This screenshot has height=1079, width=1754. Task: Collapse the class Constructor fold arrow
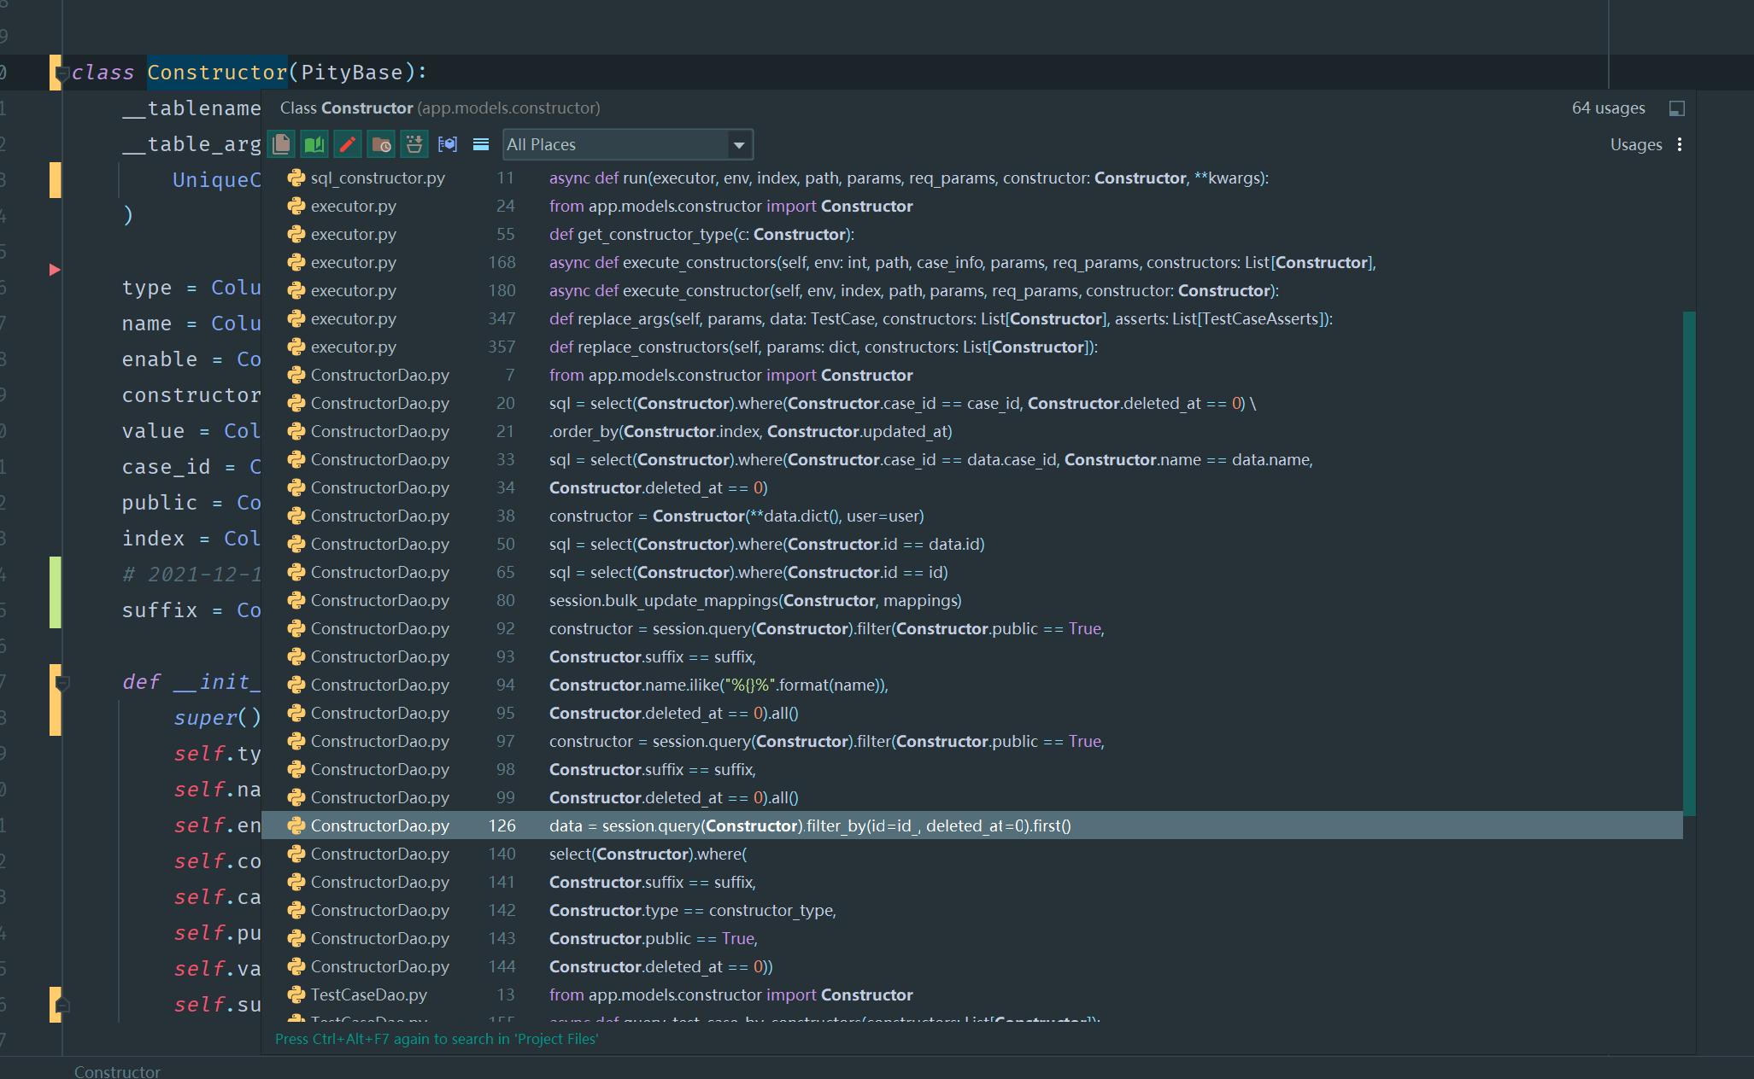coord(62,74)
